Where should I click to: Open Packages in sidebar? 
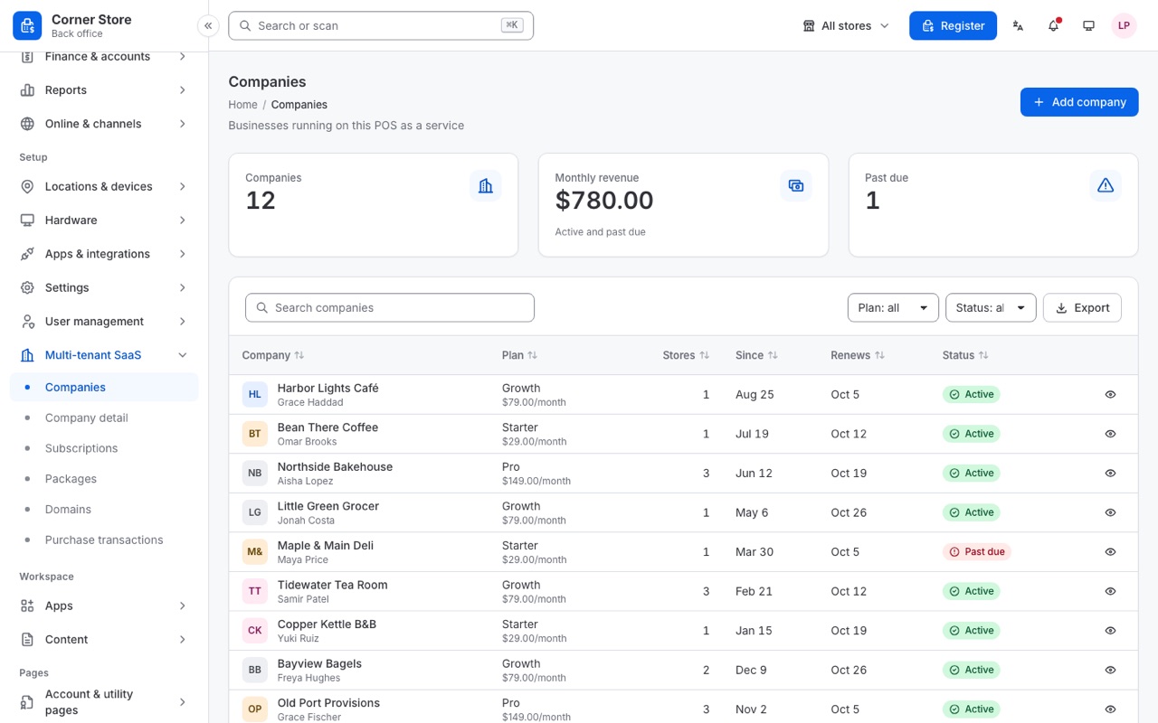tap(104, 479)
